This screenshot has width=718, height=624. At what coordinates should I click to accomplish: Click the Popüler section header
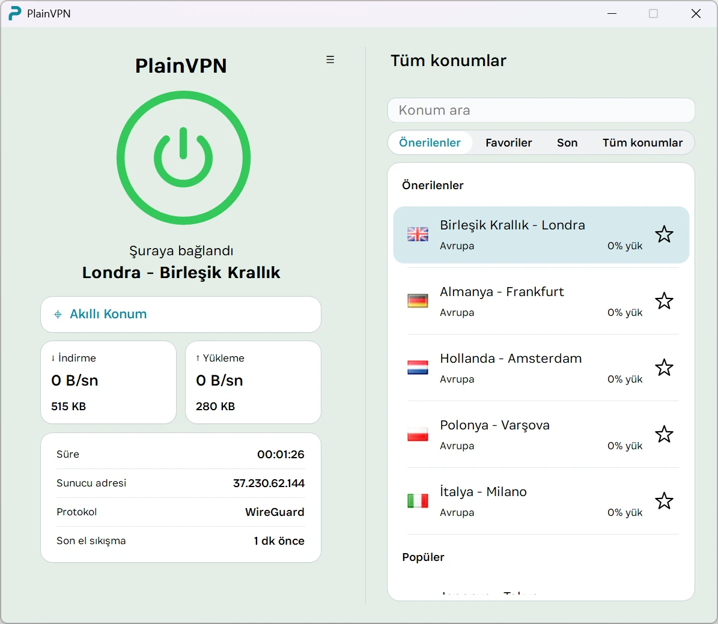click(423, 557)
